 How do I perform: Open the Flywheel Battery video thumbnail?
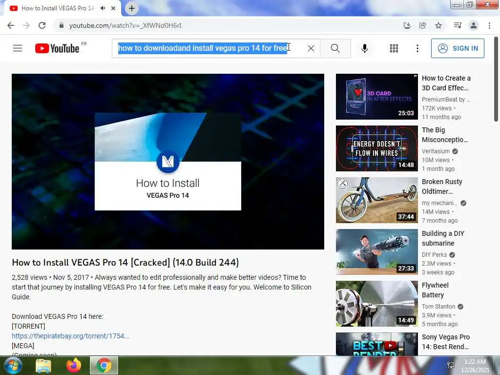pos(376,304)
